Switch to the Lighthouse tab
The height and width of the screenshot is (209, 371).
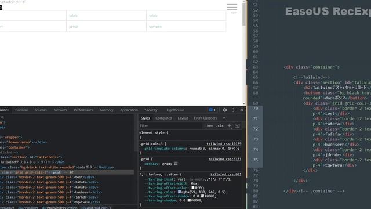pos(175,110)
